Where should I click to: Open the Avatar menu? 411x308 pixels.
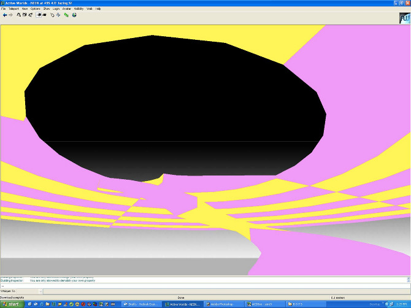66,9
